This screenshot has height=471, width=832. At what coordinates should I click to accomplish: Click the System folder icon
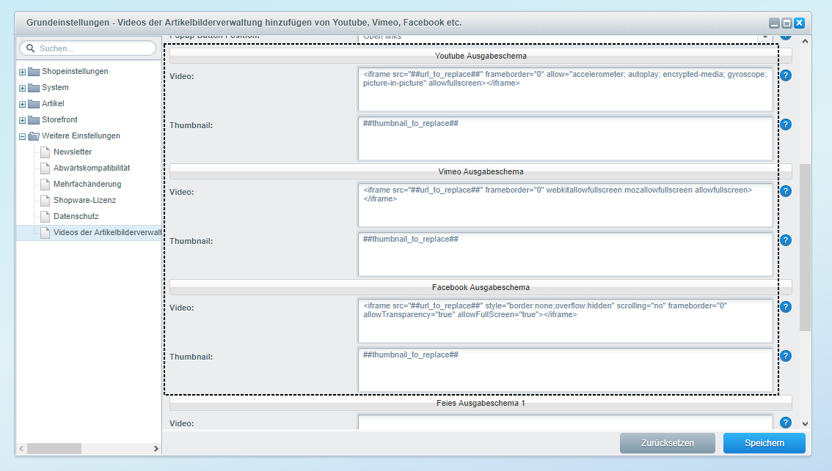pyautogui.click(x=34, y=87)
